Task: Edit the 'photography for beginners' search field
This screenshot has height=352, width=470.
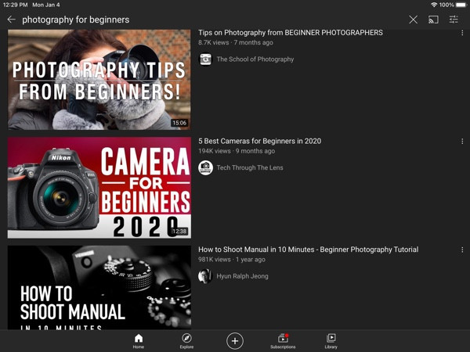Action: click(75, 20)
